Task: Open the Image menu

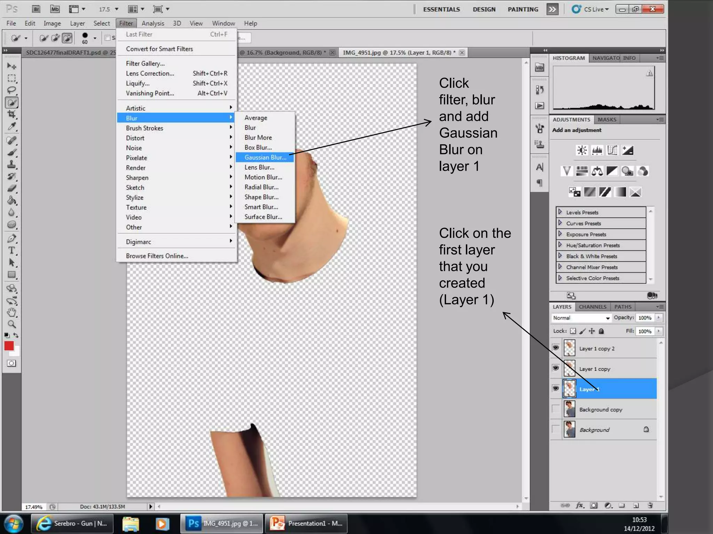Action: tap(52, 23)
